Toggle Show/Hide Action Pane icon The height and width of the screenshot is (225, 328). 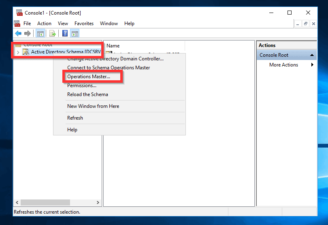(75, 33)
